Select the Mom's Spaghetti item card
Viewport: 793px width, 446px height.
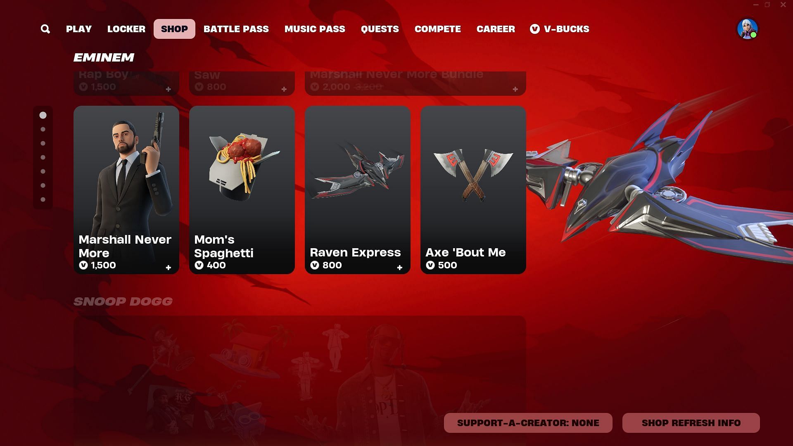pyautogui.click(x=242, y=190)
